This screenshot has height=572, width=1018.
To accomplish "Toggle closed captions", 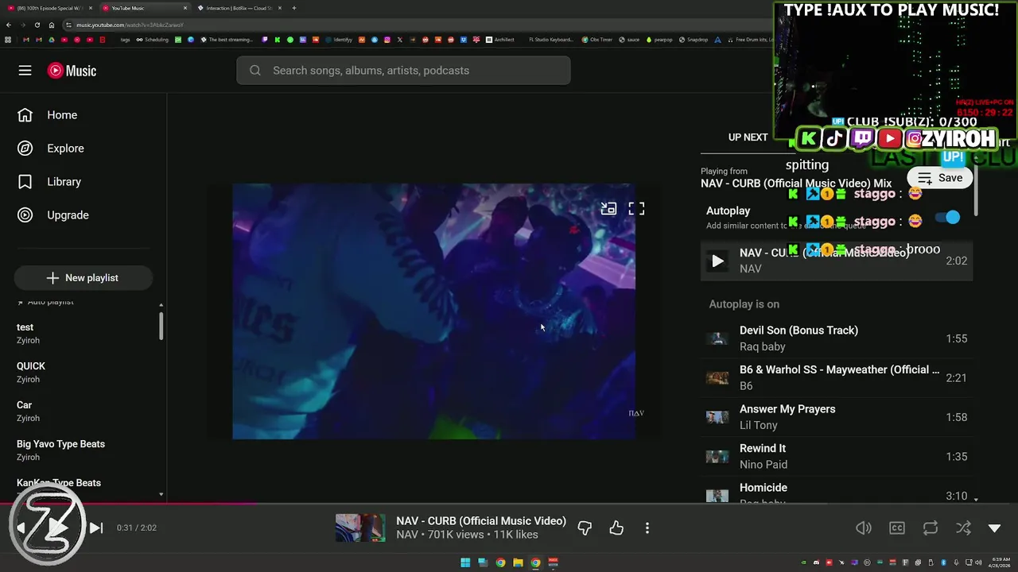I will 897,528.
